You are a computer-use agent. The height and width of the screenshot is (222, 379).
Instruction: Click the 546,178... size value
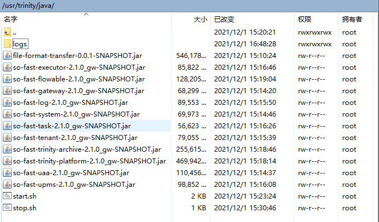point(191,56)
